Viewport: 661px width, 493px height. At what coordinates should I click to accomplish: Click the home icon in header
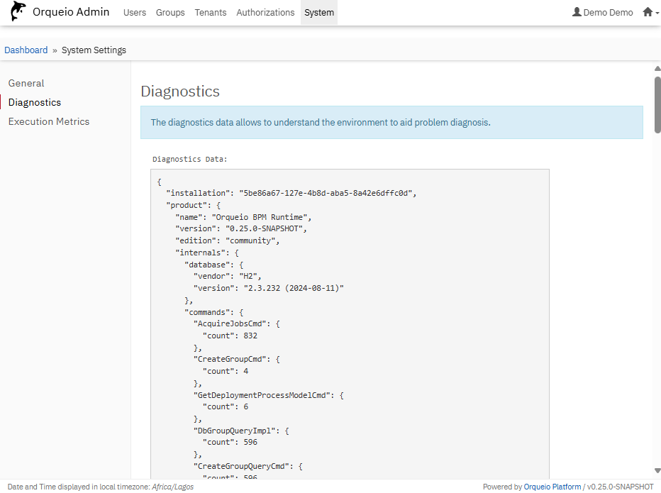click(x=647, y=12)
